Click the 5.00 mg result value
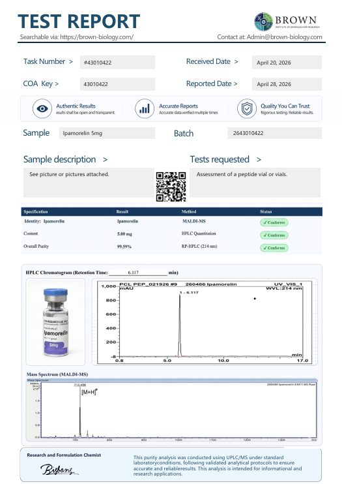The width and height of the screenshot is (342, 484). click(x=124, y=234)
